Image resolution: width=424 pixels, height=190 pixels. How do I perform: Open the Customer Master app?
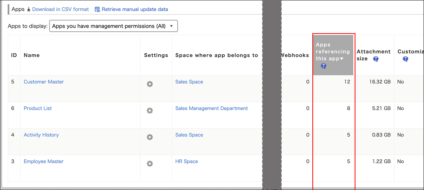pyautogui.click(x=44, y=82)
